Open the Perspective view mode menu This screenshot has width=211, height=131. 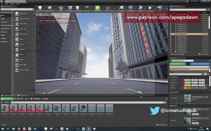click(44, 15)
